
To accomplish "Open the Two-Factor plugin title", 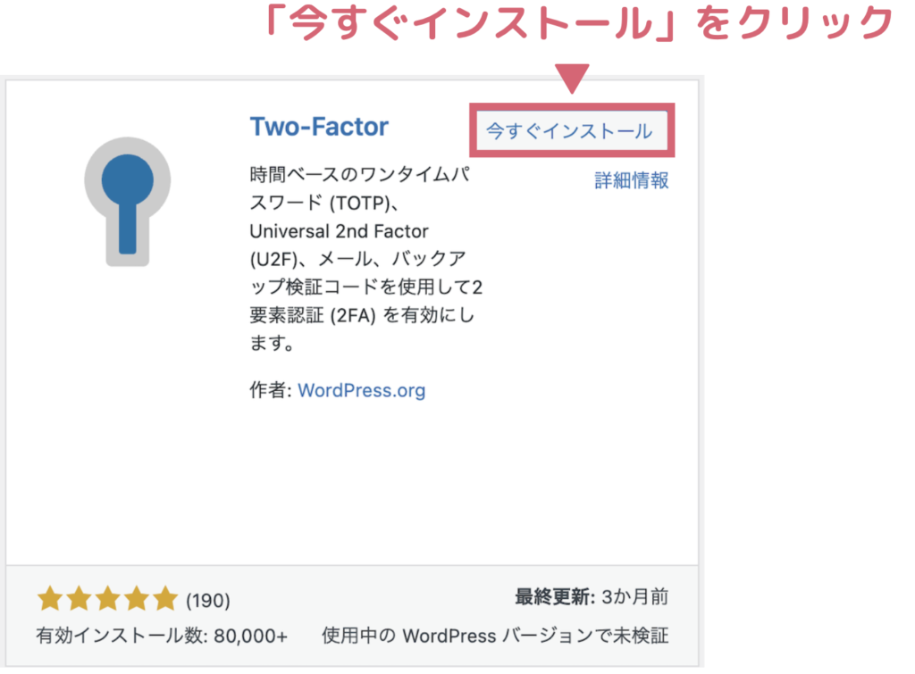I will coord(319,127).
